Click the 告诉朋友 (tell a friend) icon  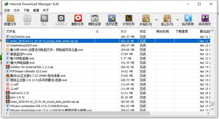(x=205, y=18)
